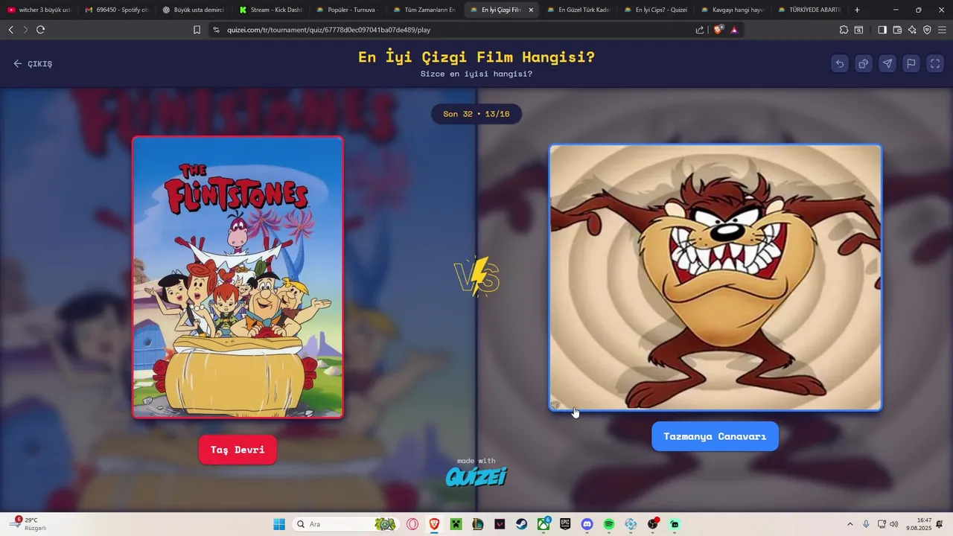
Task: Open Epic Games launcher from taskbar
Action: pos(565,524)
